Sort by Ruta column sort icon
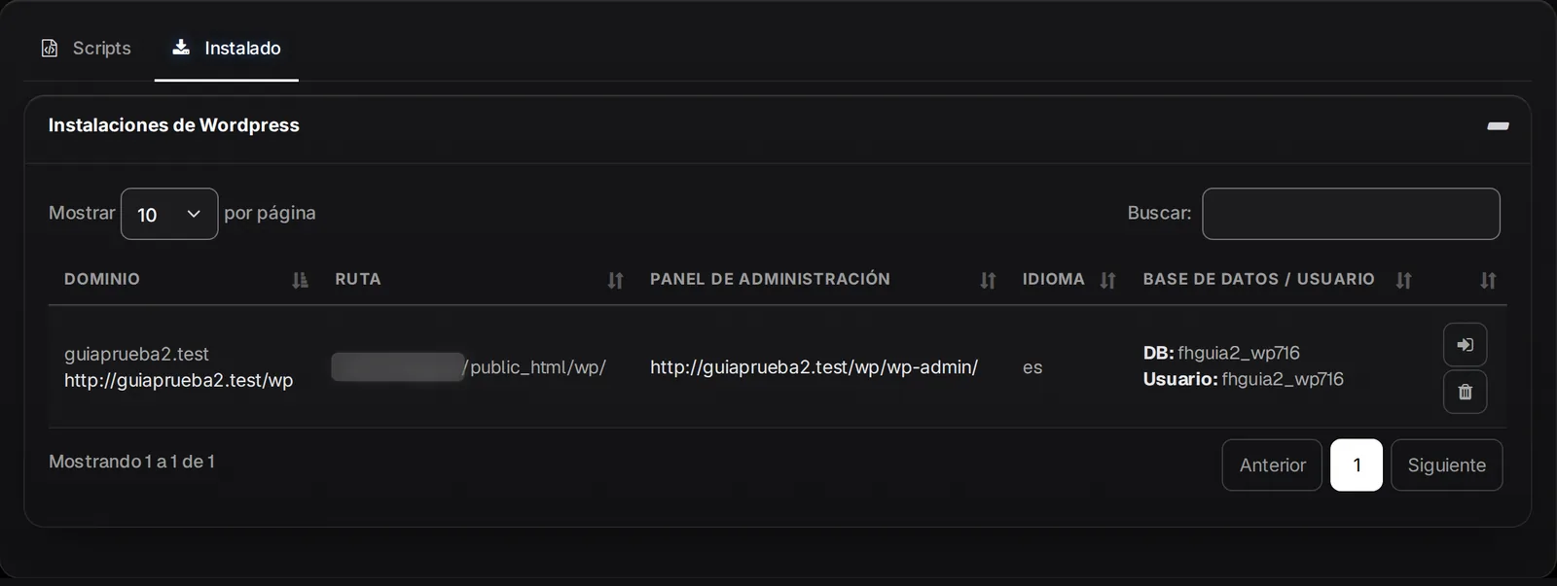 [615, 280]
